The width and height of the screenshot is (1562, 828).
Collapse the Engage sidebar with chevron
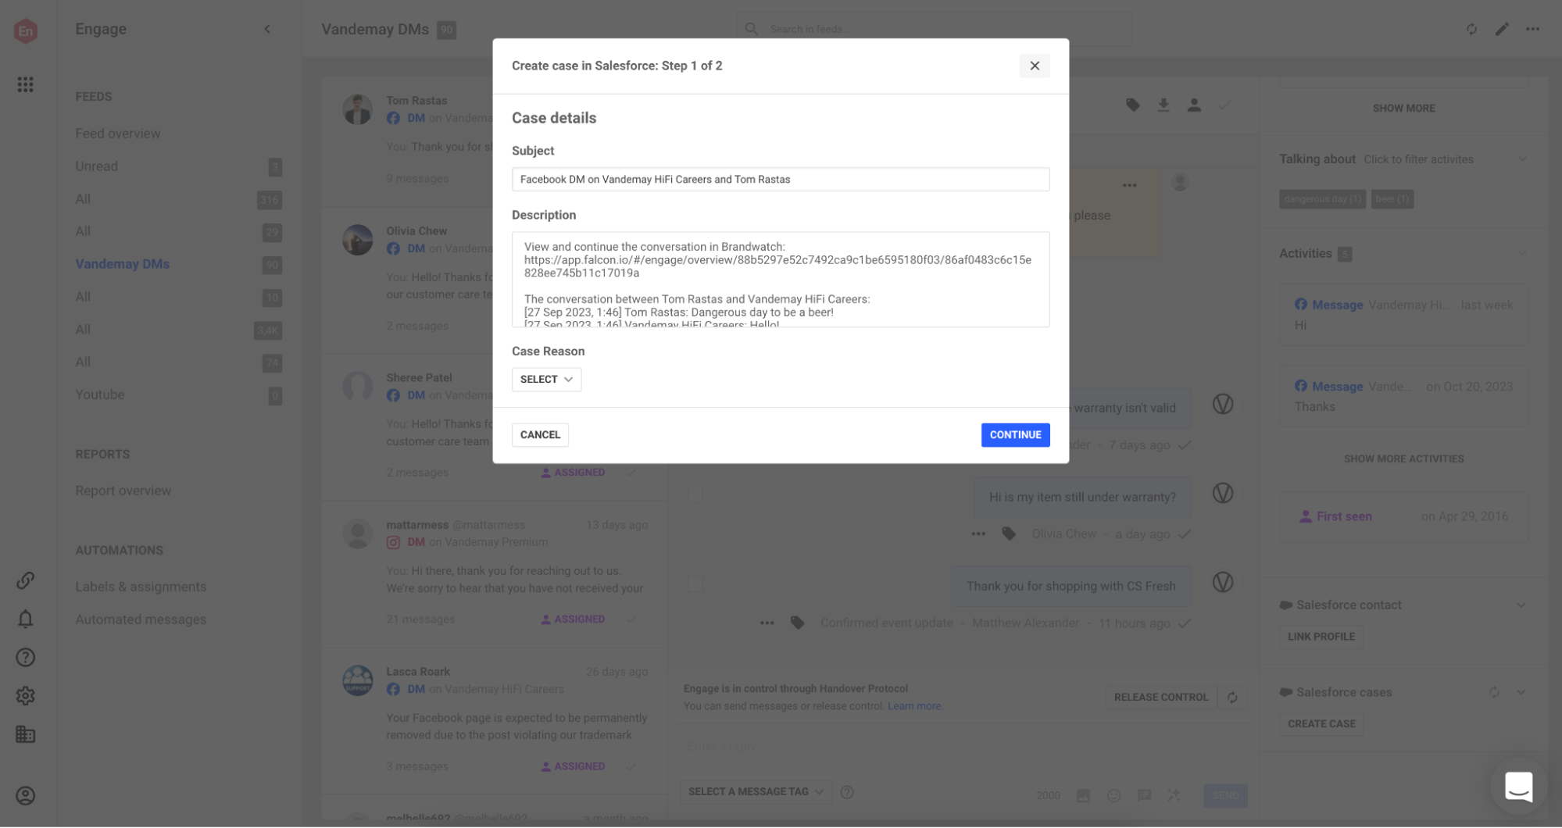pos(267,29)
